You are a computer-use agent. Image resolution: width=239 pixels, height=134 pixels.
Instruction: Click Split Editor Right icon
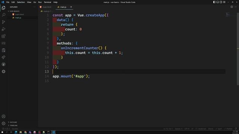[x=232, y=7]
